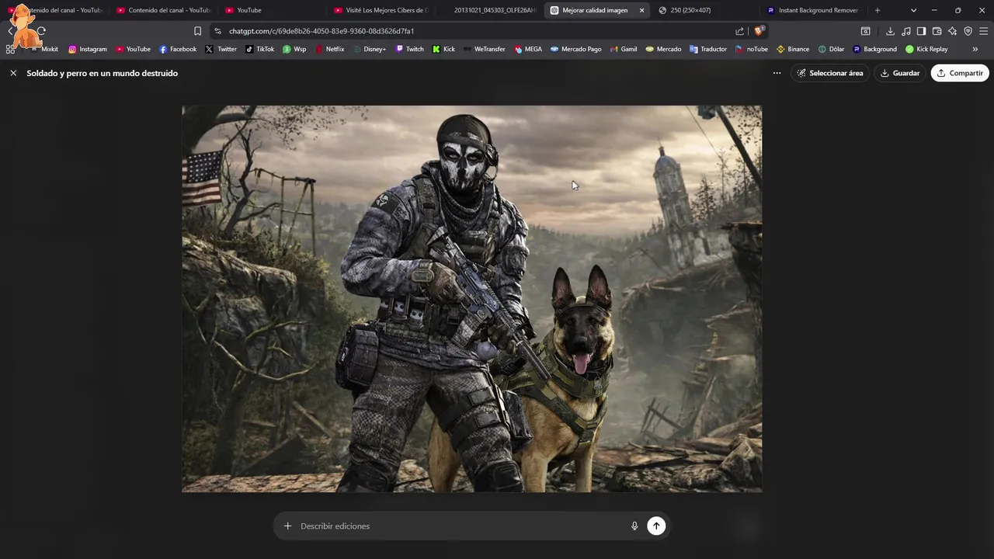Viewport: 994px width, 559px height.
Task: Click the share page icon in address bar
Action: coord(739,31)
